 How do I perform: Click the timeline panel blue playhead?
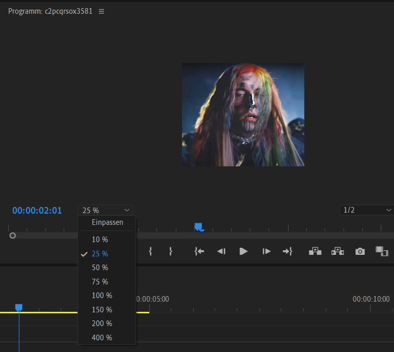point(19,307)
